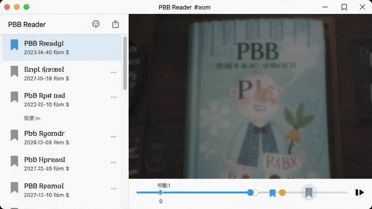
Task: Click the yellow minimize window button
Action: click(17, 7)
